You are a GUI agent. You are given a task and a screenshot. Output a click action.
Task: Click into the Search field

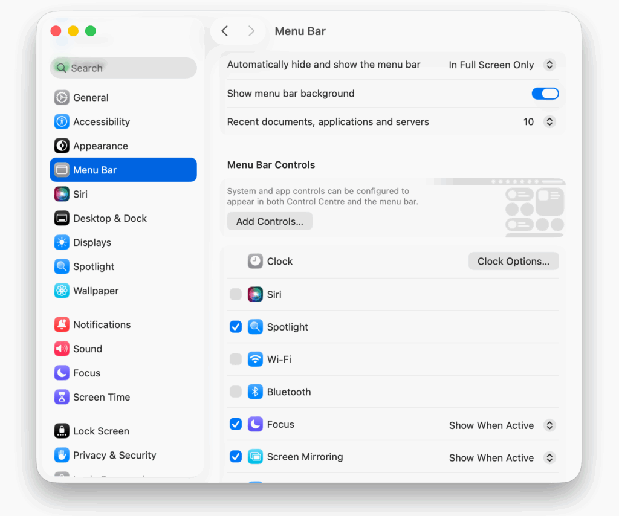[123, 68]
